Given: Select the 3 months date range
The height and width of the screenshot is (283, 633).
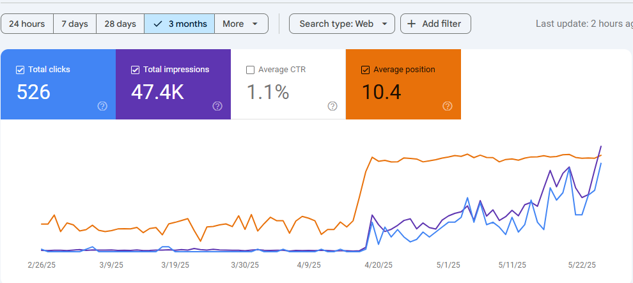Looking at the screenshot, I should click(x=180, y=24).
